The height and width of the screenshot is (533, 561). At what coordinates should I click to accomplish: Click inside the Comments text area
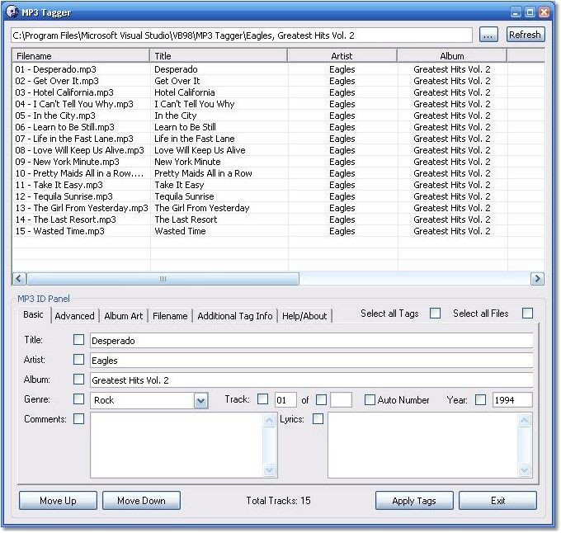(177, 445)
